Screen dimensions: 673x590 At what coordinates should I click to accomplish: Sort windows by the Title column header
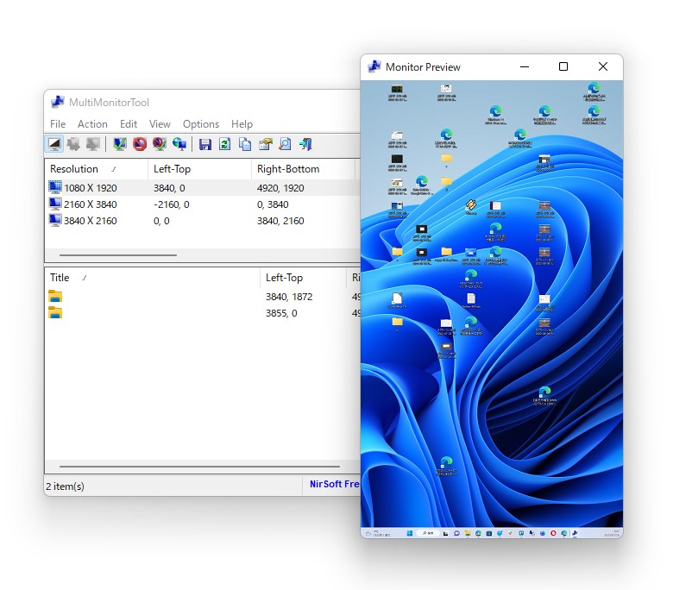[153, 278]
